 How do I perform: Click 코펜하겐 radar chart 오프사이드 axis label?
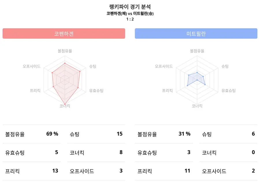pos(32,66)
